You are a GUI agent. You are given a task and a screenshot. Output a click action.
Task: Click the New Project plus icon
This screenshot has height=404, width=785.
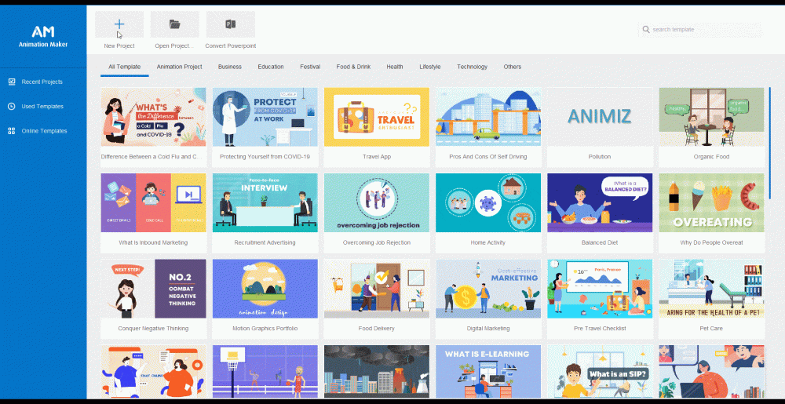click(119, 24)
